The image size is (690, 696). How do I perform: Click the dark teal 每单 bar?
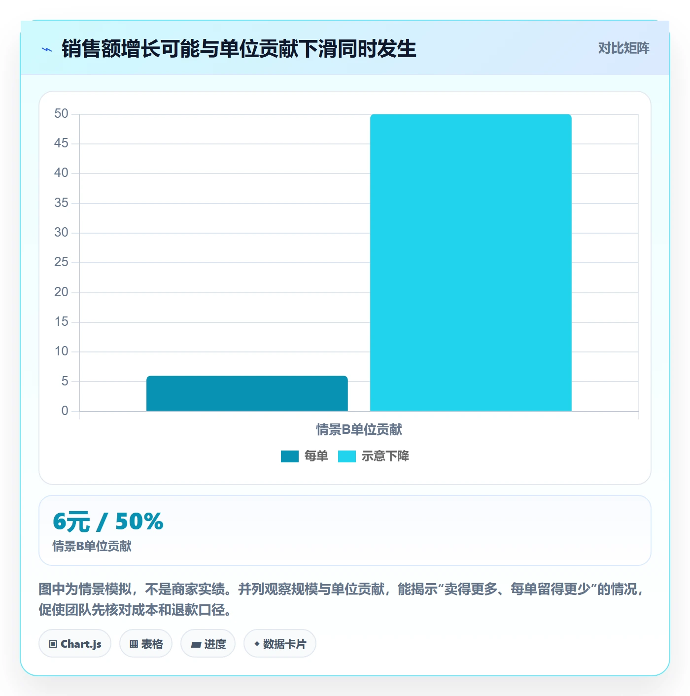(x=247, y=393)
